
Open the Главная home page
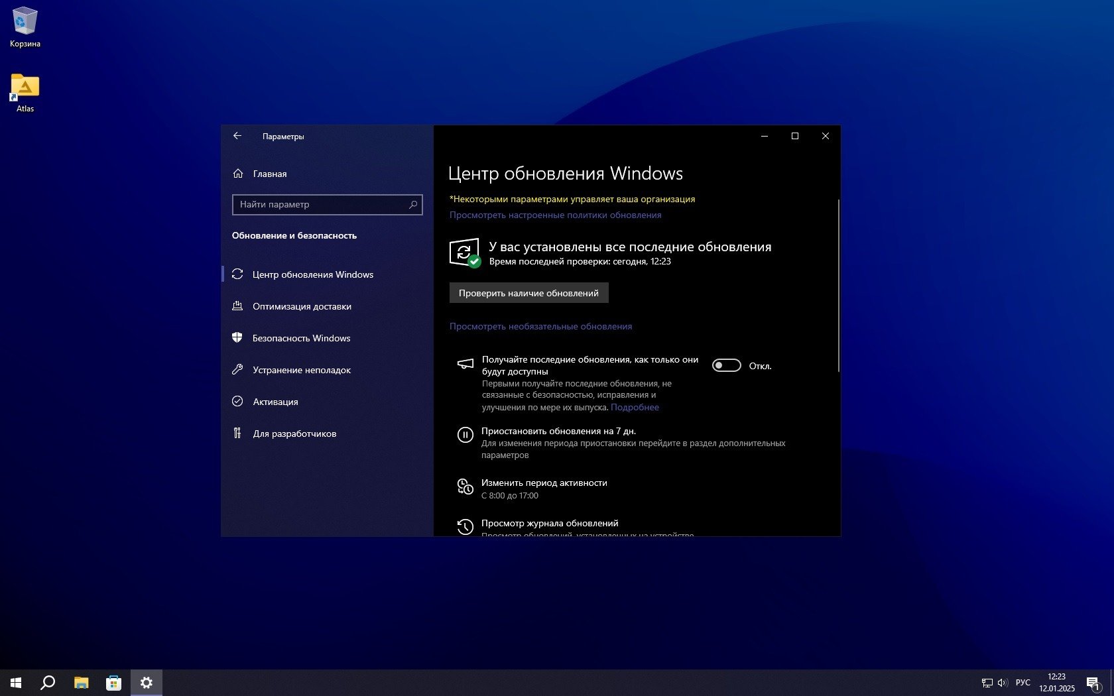click(x=269, y=174)
